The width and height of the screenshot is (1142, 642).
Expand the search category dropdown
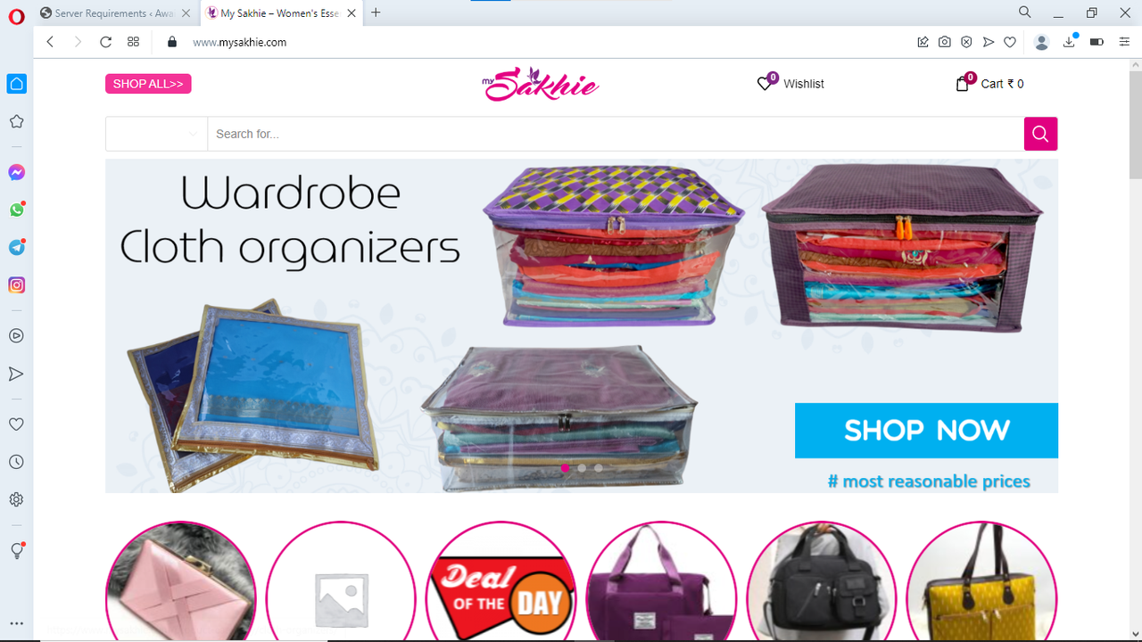[156, 134]
